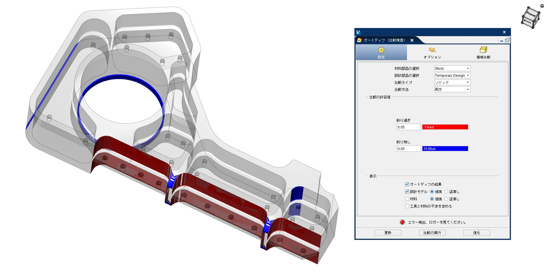This screenshot has width=548, height=272.
Task: Open the 材料部品の選択 Stock dropdown
Action: 452,68
